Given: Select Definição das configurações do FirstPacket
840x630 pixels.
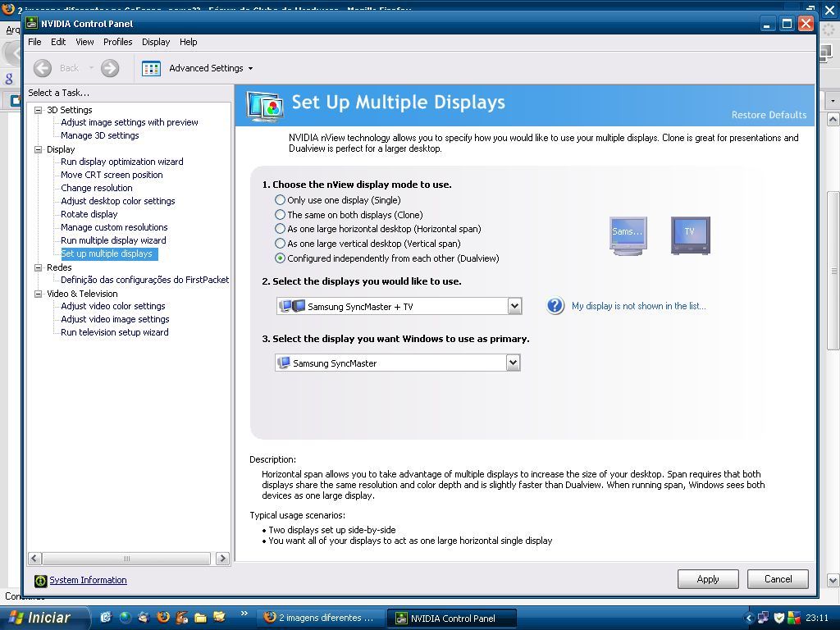Looking at the screenshot, I should point(144,280).
